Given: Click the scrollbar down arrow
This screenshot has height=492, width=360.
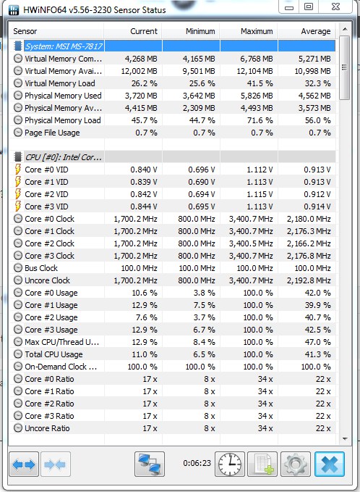Looking at the screenshot, I should pyautogui.click(x=345, y=438).
